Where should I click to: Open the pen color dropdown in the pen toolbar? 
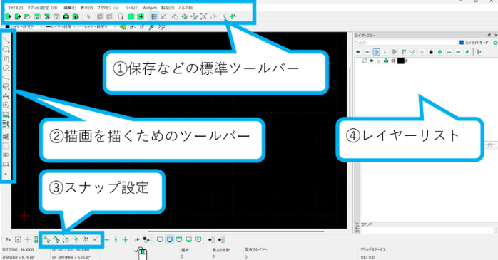click(24, 27)
